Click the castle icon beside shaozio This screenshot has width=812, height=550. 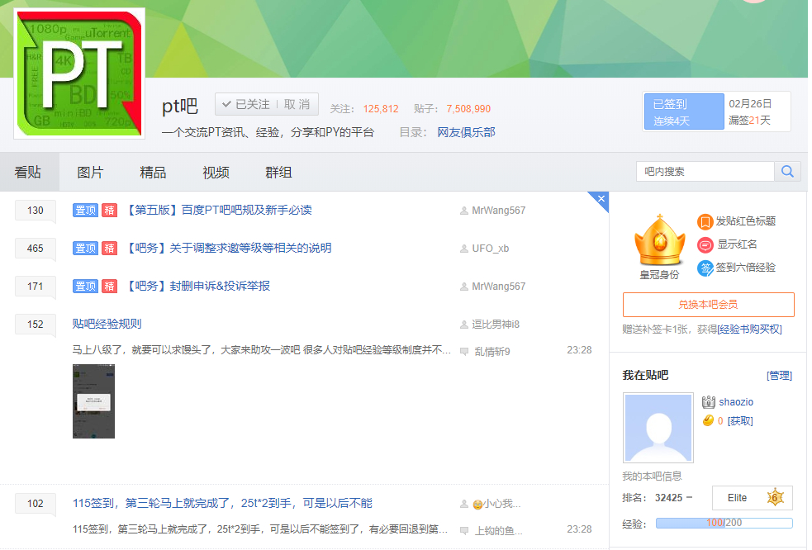(708, 402)
